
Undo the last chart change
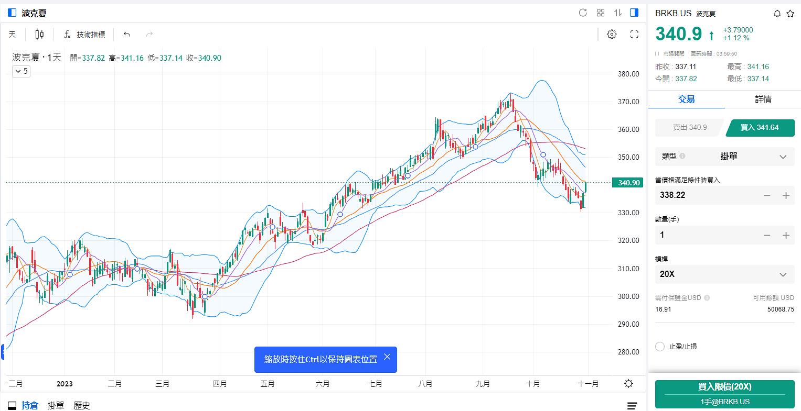(x=127, y=35)
